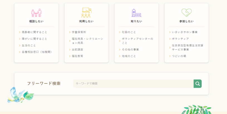Click the pink family icon above 相談したい
The image size is (227, 114).
36,13
